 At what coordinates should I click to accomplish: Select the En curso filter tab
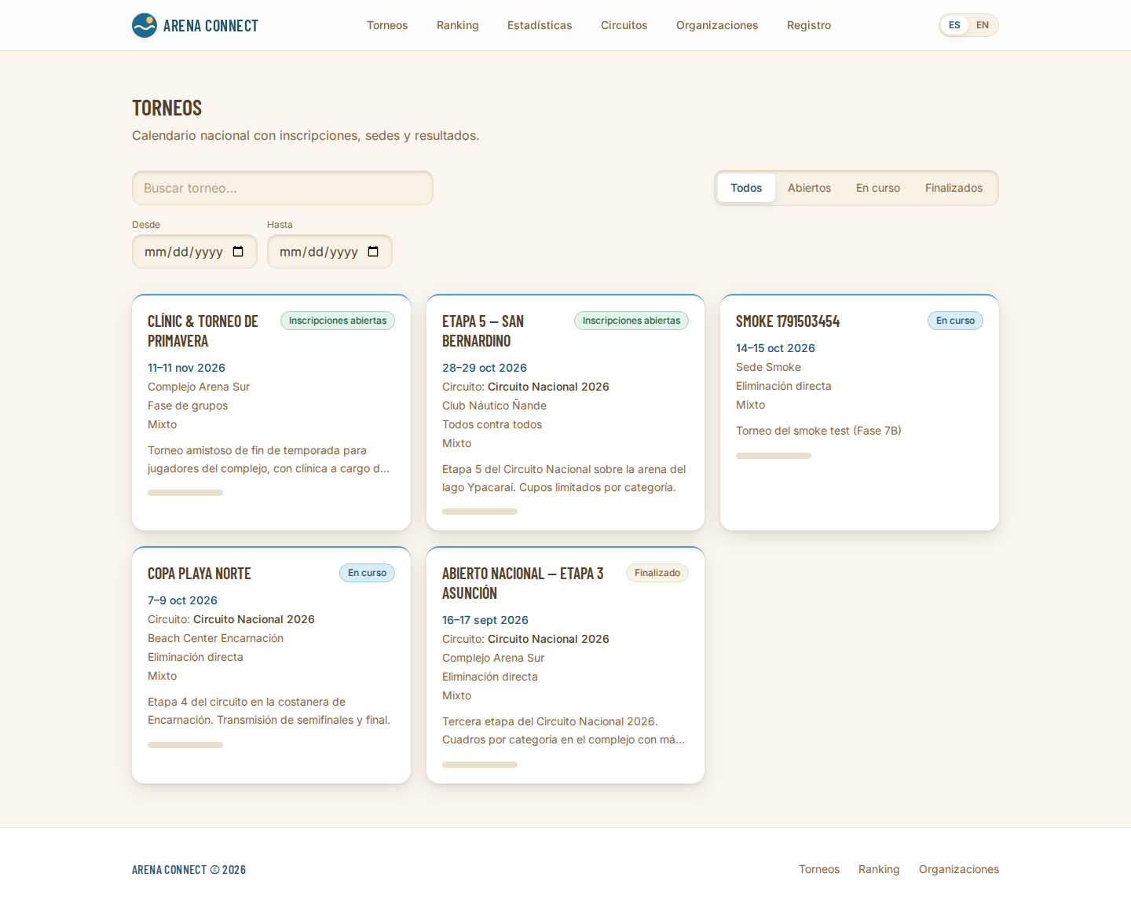878,188
